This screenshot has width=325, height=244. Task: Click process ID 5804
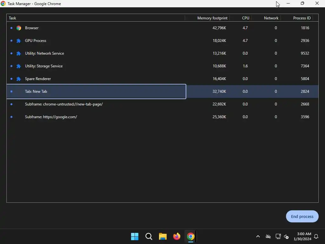pos(305,79)
